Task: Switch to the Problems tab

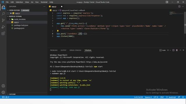Action: coord(54,50)
